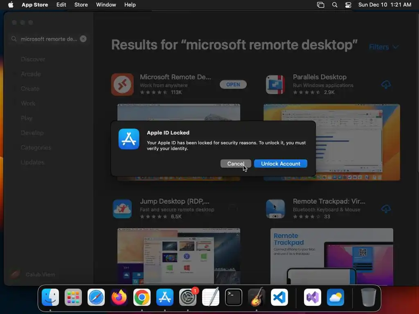Image resolution: width=419 pixels, height=314 pixels.
Task: Open TextEdit from the Dock
Action: coord(211,297)
